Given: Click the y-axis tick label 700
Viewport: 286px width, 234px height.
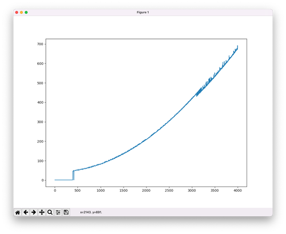Looking at the screenshot, I should click(x=40, y=44).
